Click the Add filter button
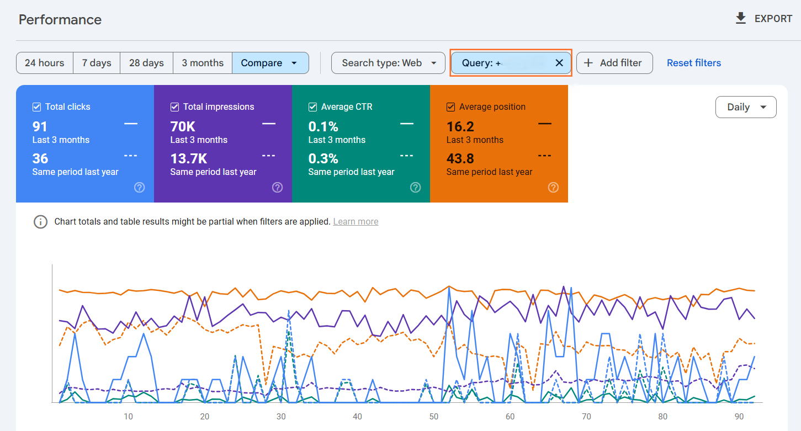 [x=614, y=63]
